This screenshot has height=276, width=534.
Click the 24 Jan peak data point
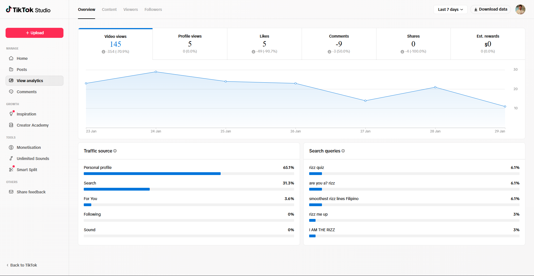pos(156,72)
